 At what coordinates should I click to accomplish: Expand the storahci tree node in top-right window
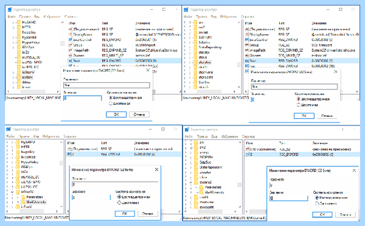(x=190, y=63)
